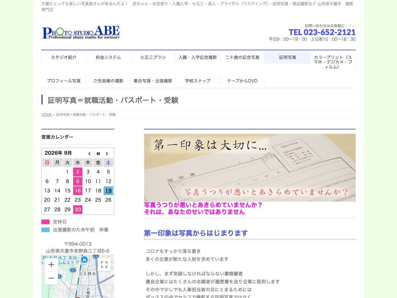
Task: Zoom in on the map
Action: pyautogui.click(x=51, y=265)
